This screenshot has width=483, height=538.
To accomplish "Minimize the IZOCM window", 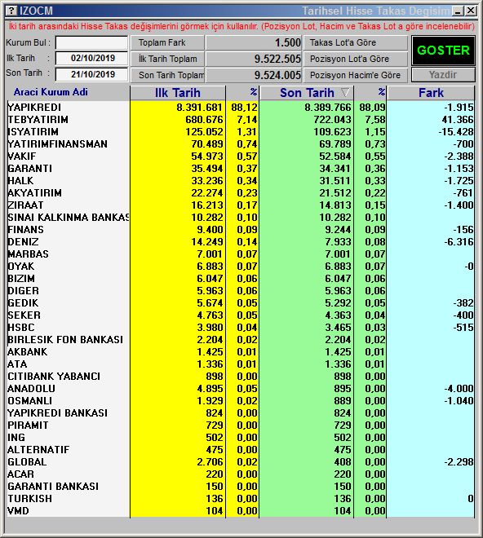I will point(457,11).
